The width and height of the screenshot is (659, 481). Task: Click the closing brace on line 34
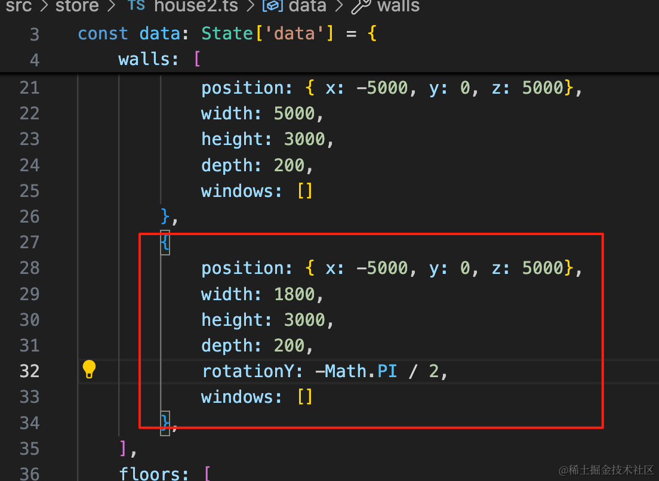pyautogui.click(x=165, y=422)
